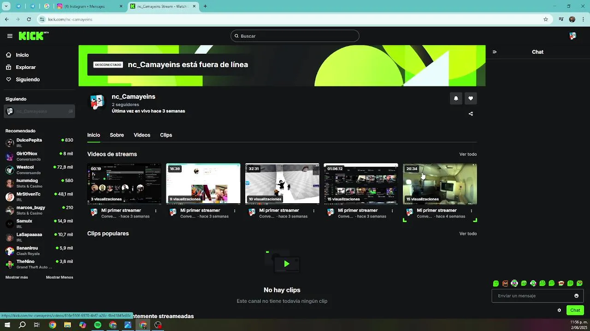Open options menu of 3 visualizaciones video
590x331 pixels.
click(156, 211)
